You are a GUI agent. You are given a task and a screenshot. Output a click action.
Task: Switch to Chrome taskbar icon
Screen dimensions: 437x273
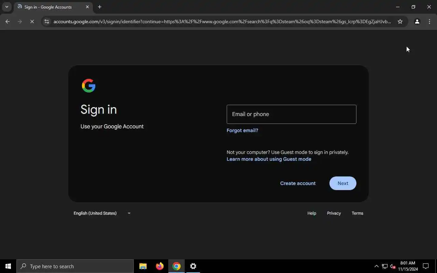coord(177,266)
